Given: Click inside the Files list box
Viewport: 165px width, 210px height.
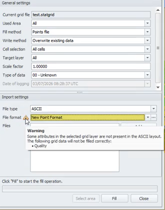Looking at the screenshot, I should 75,161.
